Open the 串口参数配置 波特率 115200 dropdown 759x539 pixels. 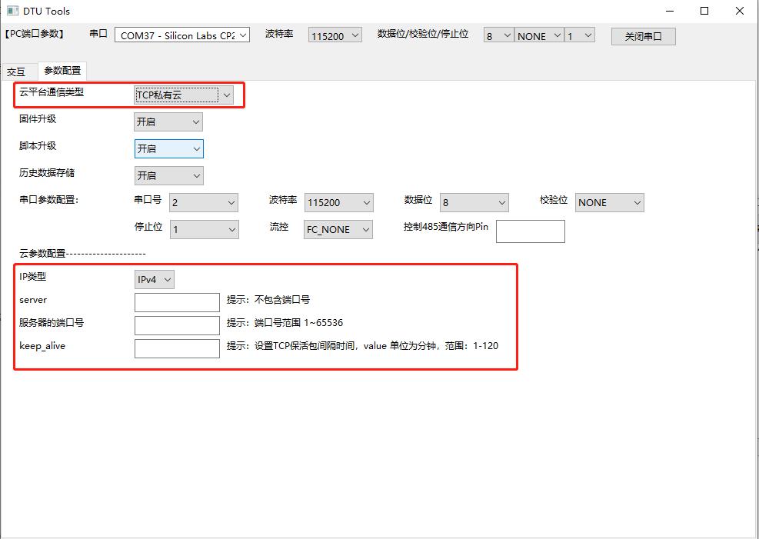tap(339, 203)
